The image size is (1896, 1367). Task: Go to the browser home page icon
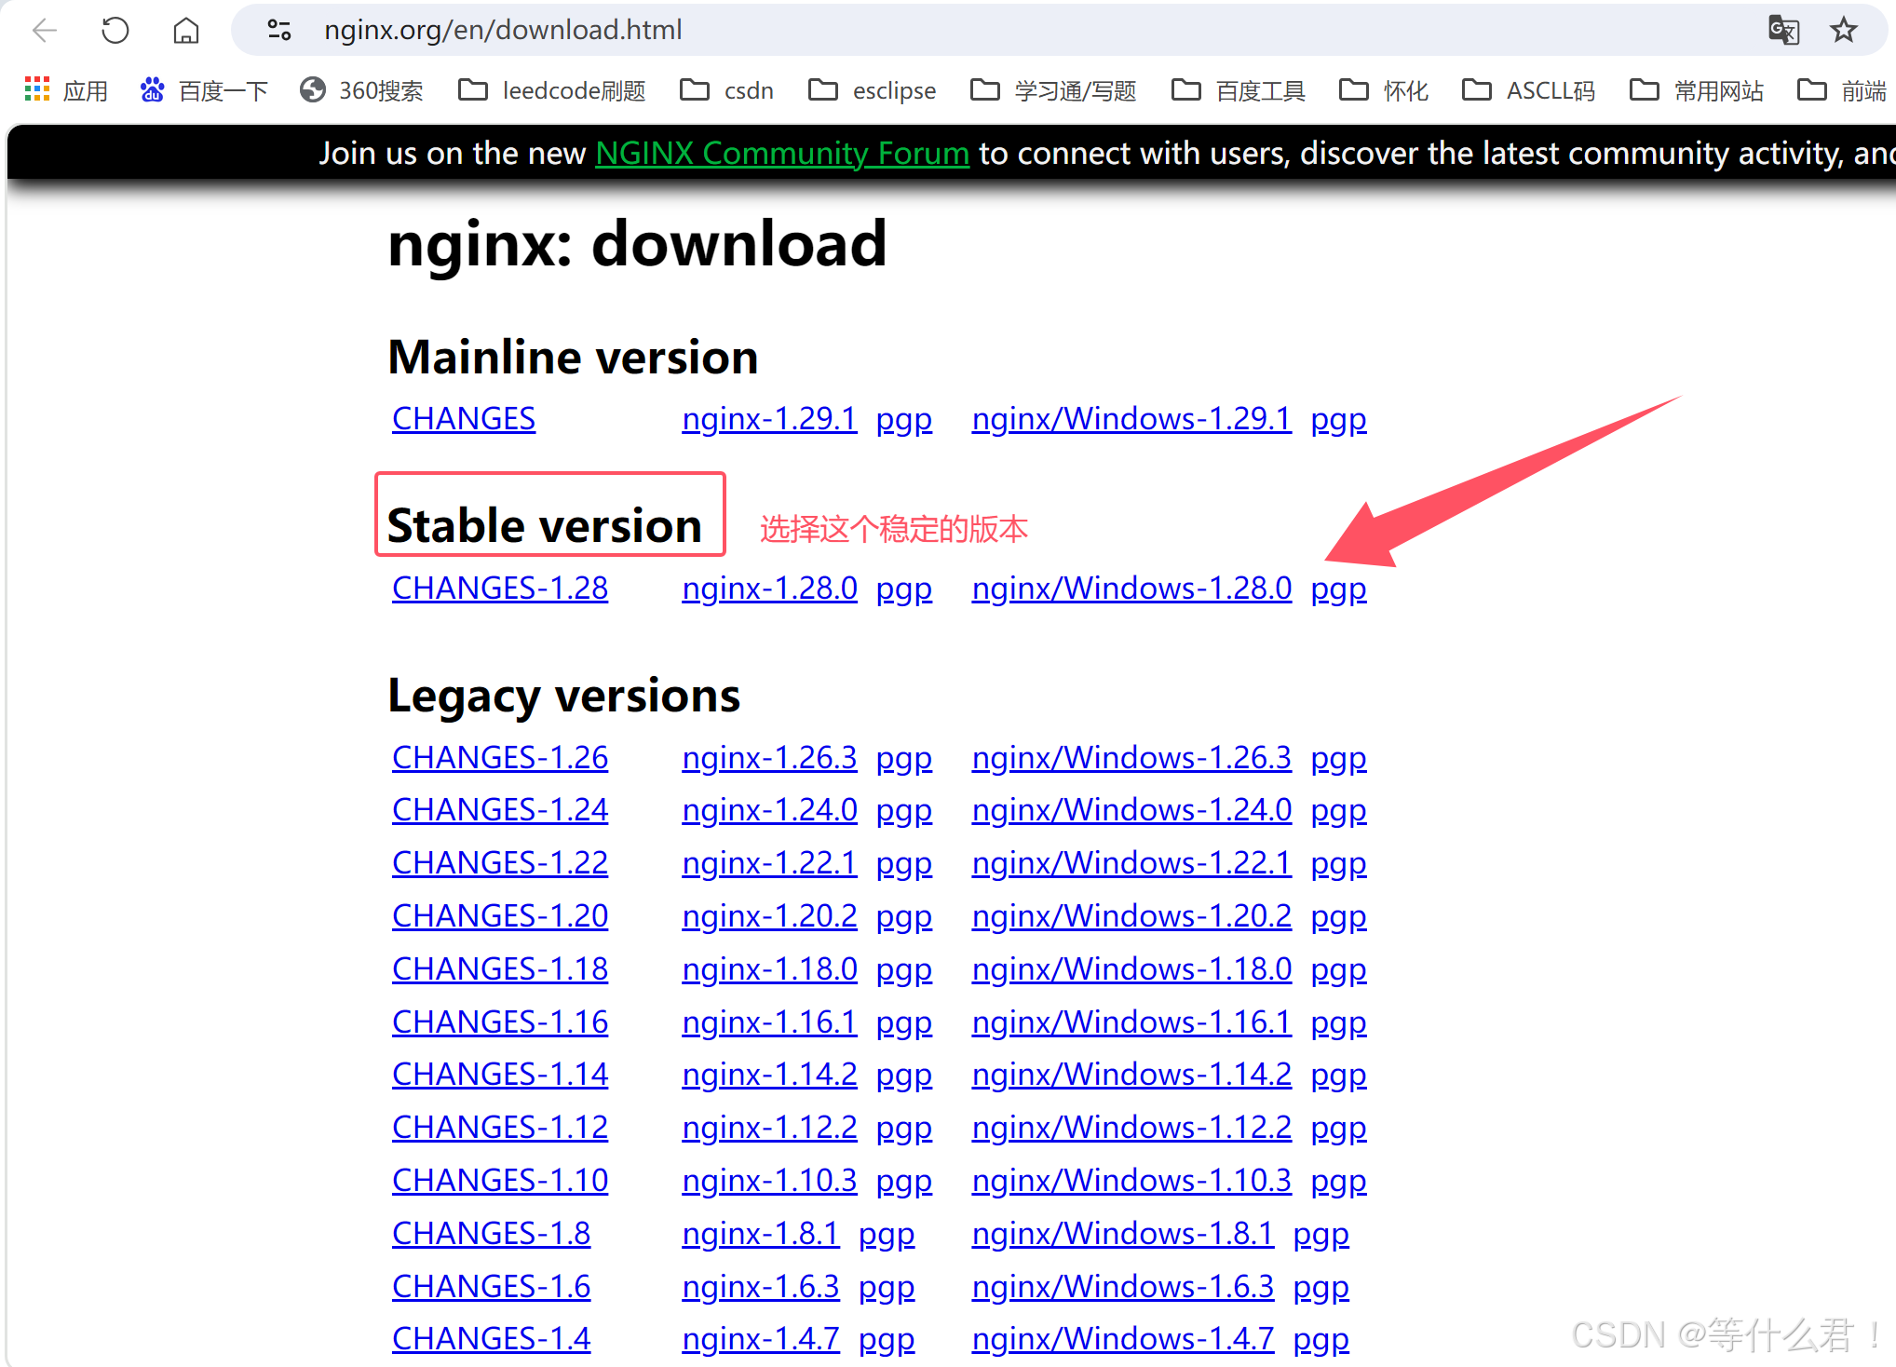(x=186, y=30)
